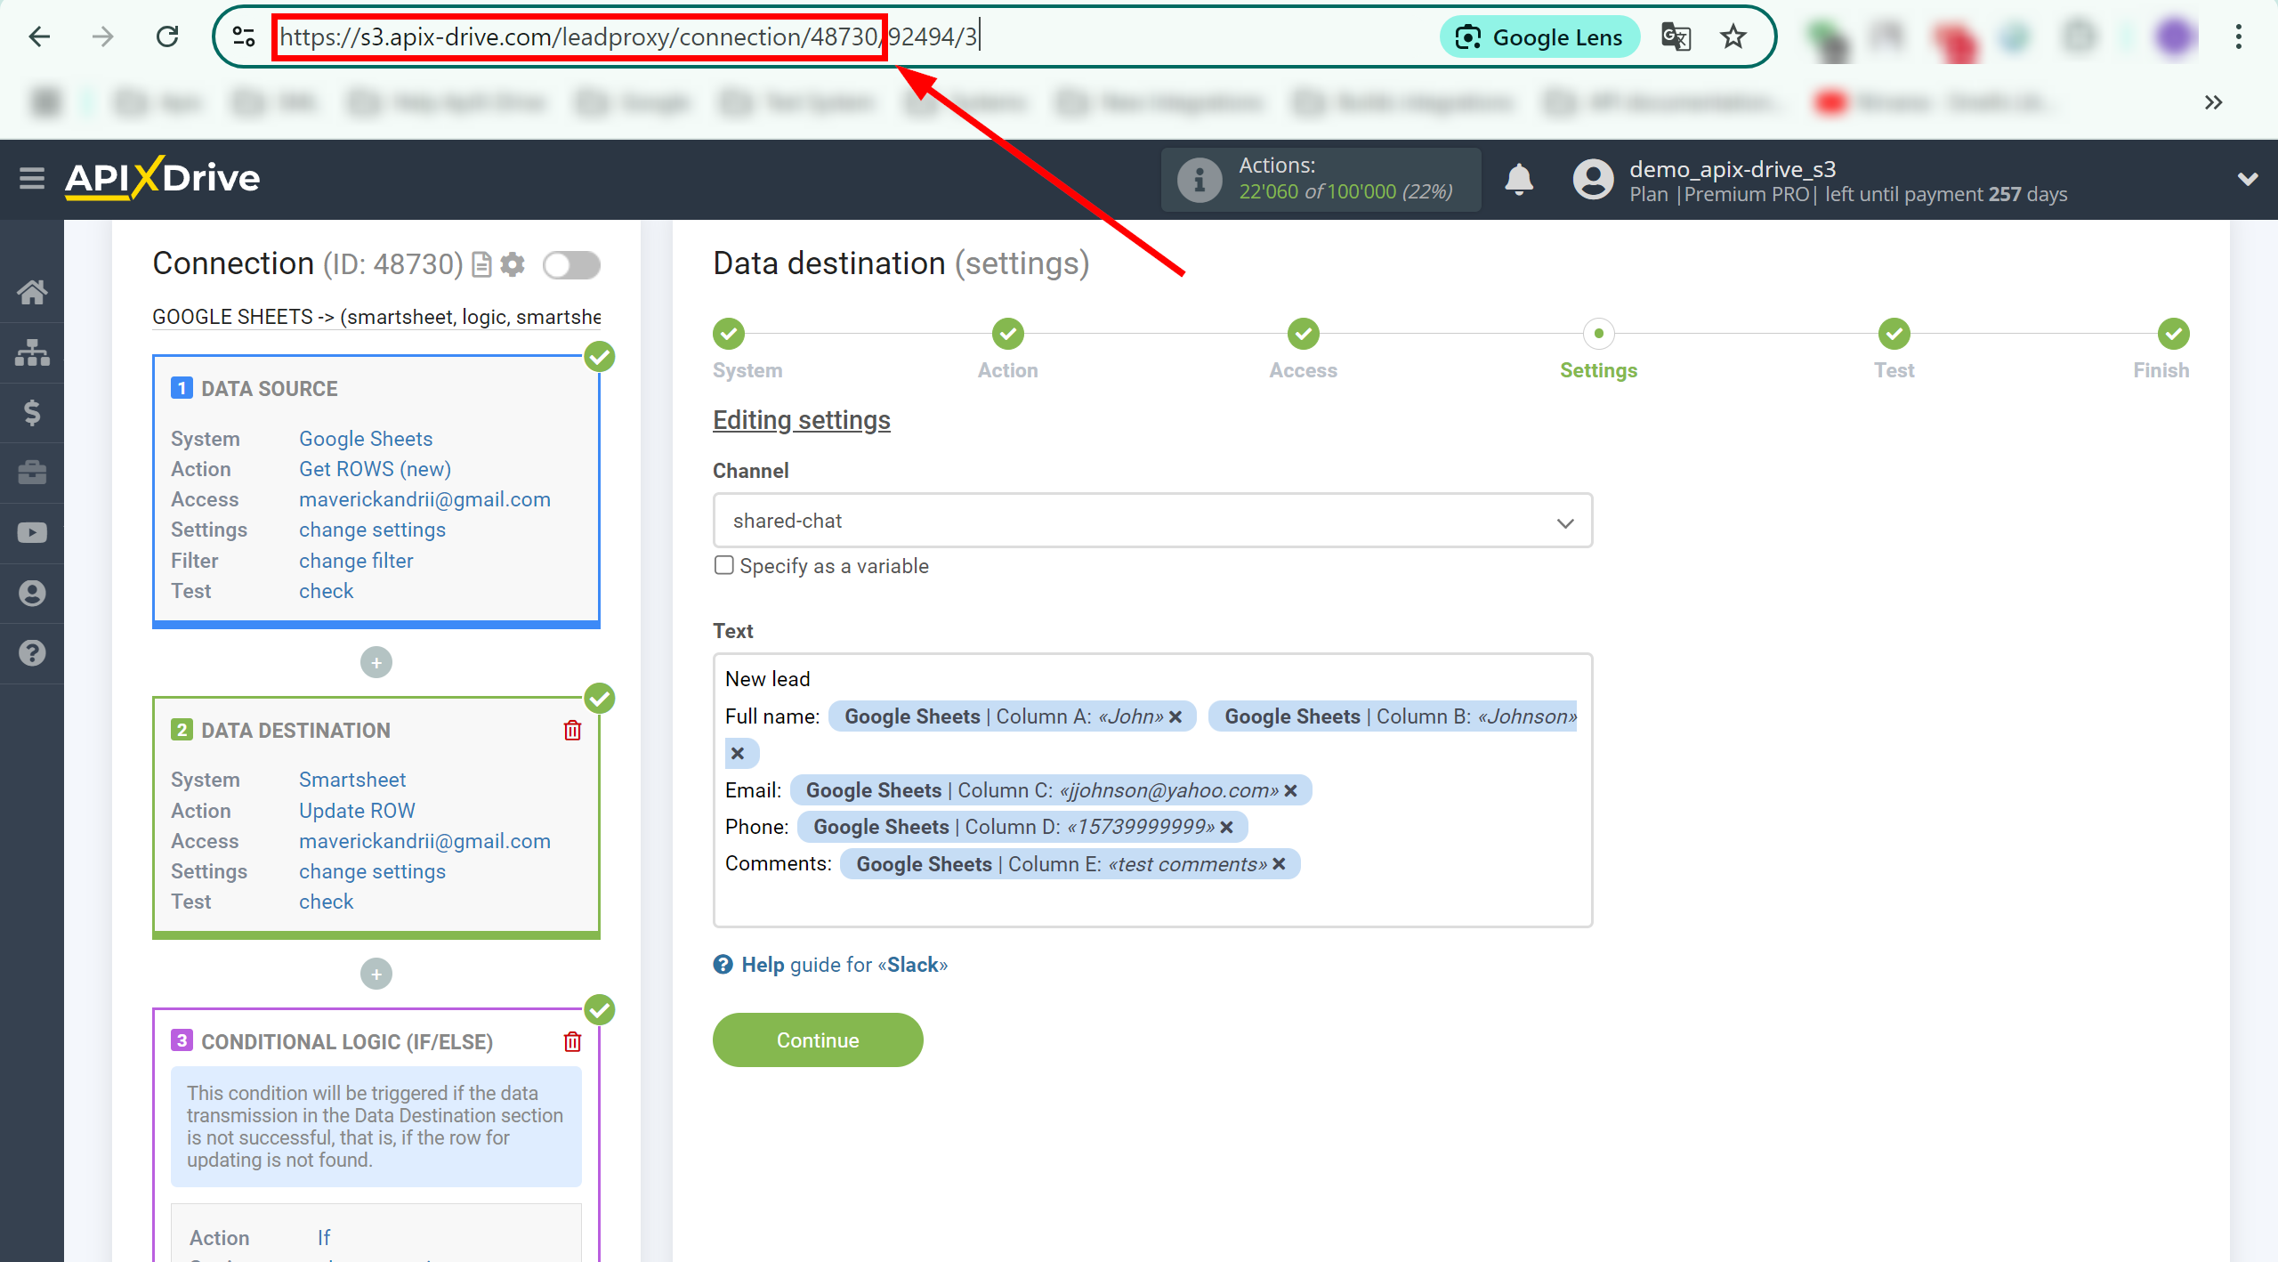This screenshot has width=2278, height=1262.
Task: Open the hamburger menu
Action: point(32,179)
